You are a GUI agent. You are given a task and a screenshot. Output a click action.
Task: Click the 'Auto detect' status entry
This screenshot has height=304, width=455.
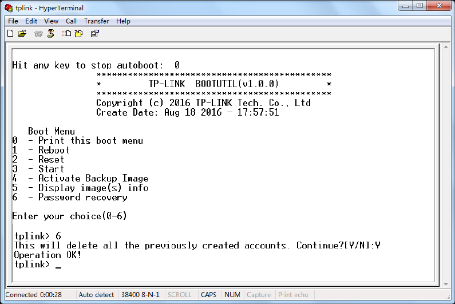pyautogui.click(x=97, y=295)
